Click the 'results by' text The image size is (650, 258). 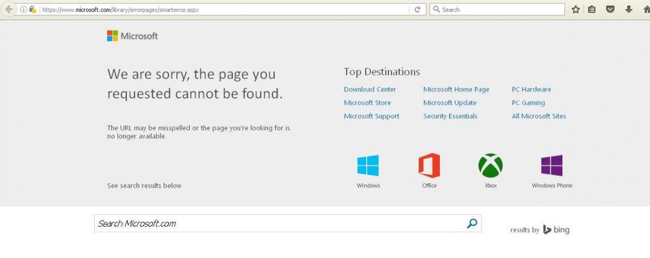(524, 230)
